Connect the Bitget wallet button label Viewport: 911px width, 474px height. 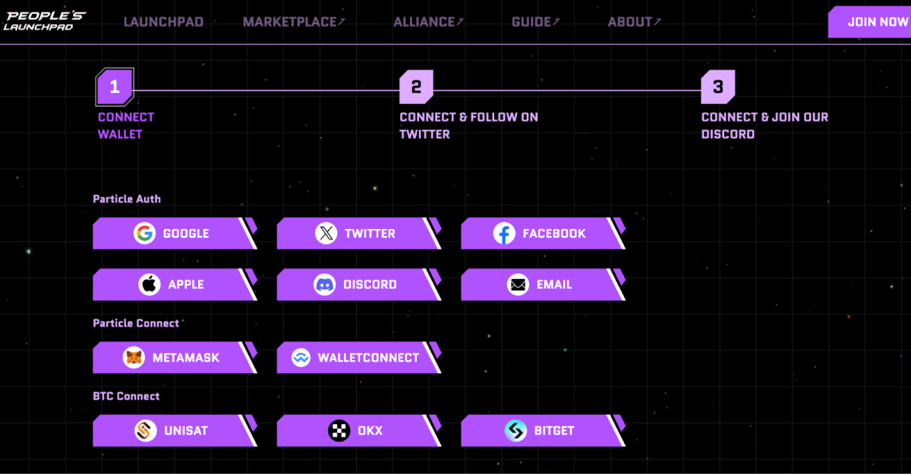554,431
